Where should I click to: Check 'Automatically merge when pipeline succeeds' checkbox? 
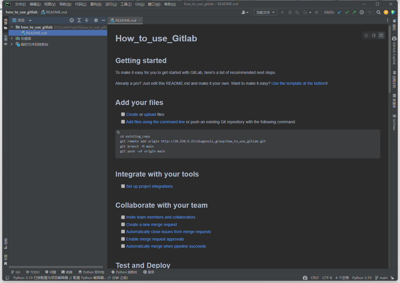point(123,246)
